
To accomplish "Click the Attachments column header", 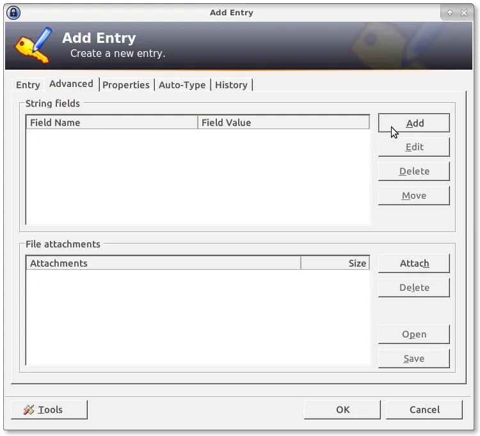I will click(x=163, y=263).
